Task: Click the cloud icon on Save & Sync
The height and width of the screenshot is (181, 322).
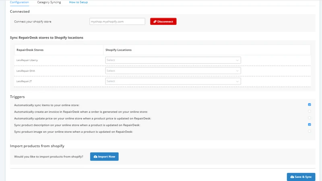Action: (x=292, y=177)
